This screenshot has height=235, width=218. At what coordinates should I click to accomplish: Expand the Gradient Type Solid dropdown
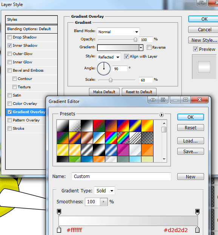(x=104, y=190)
